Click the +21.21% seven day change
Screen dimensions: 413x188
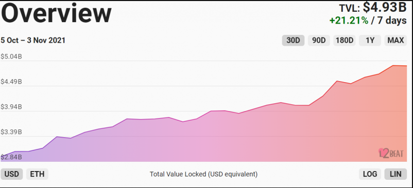point(349,20)
